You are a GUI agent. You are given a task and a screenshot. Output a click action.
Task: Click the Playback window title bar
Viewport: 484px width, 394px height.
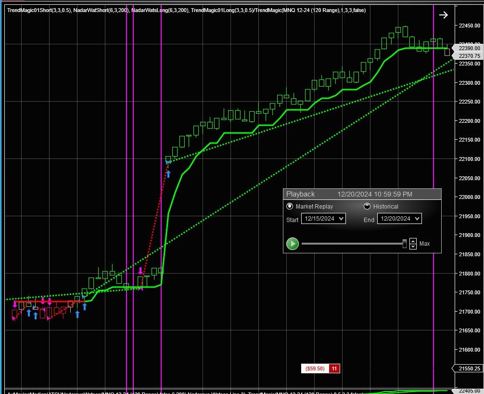(362, 194)
